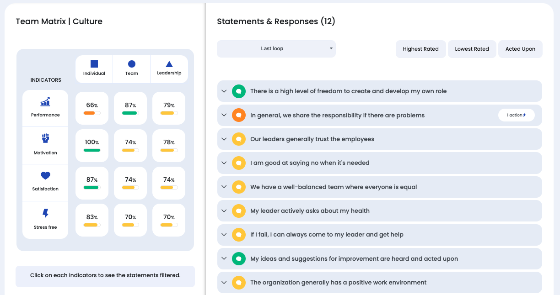
Task: Click the orange comment icon for shared responsibility
Action: pyautogui.click(x=238, y=115)
